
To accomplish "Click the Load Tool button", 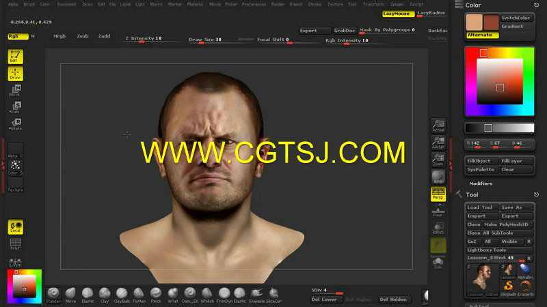I will [x=482, y=207].
